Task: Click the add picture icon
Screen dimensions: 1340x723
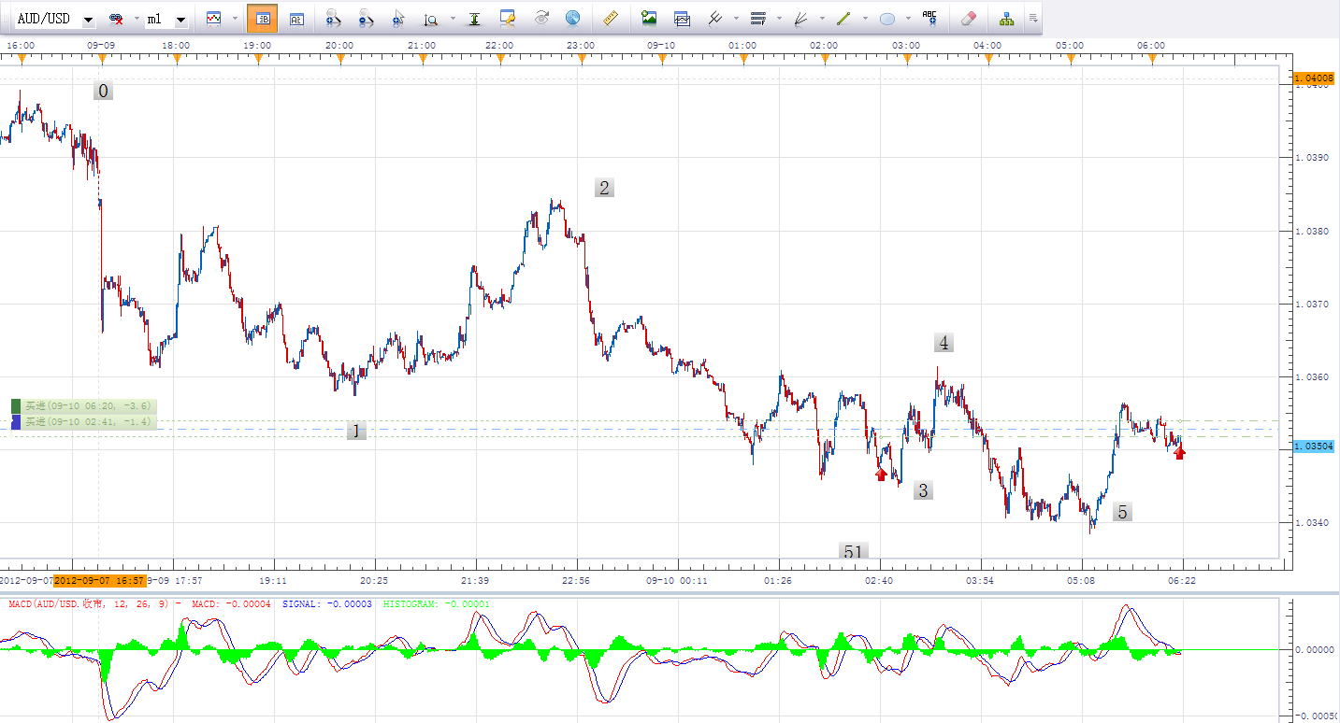Action: coord(649,19)
